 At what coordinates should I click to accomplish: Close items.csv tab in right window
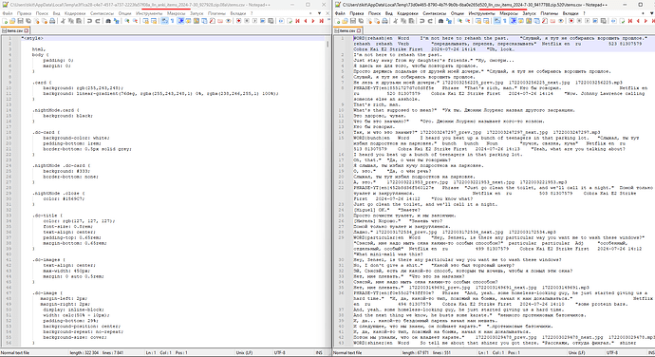[359, 30]
